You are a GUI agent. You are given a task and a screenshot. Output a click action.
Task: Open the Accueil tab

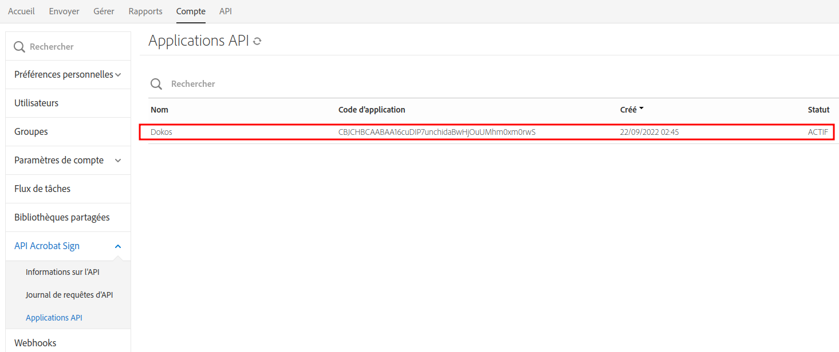[x=21, y=11]
